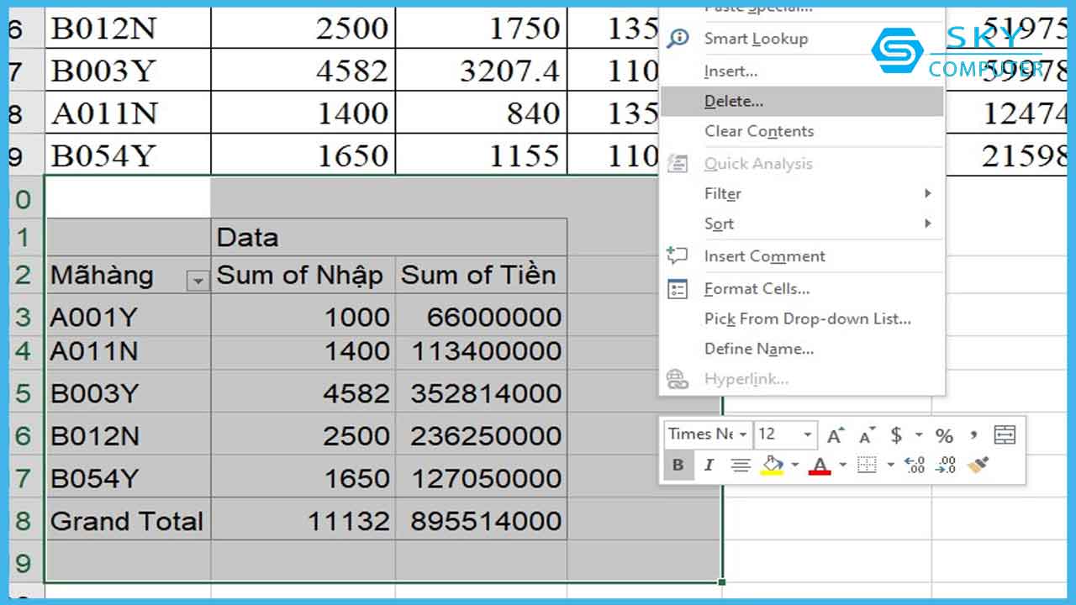Image resolution: width=1076 pixels, height=605 pixels.
Task: Select top table cell 4582
Action: coord(303,71)
